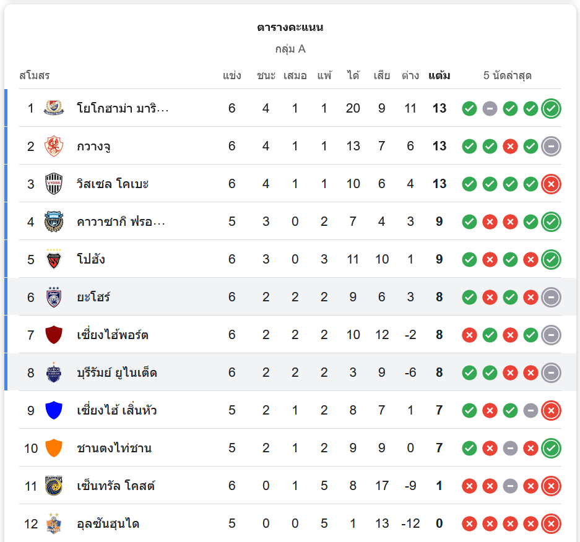Click the Johor club crest
Viewport: 580px width, 542px height.
point(54,297)
